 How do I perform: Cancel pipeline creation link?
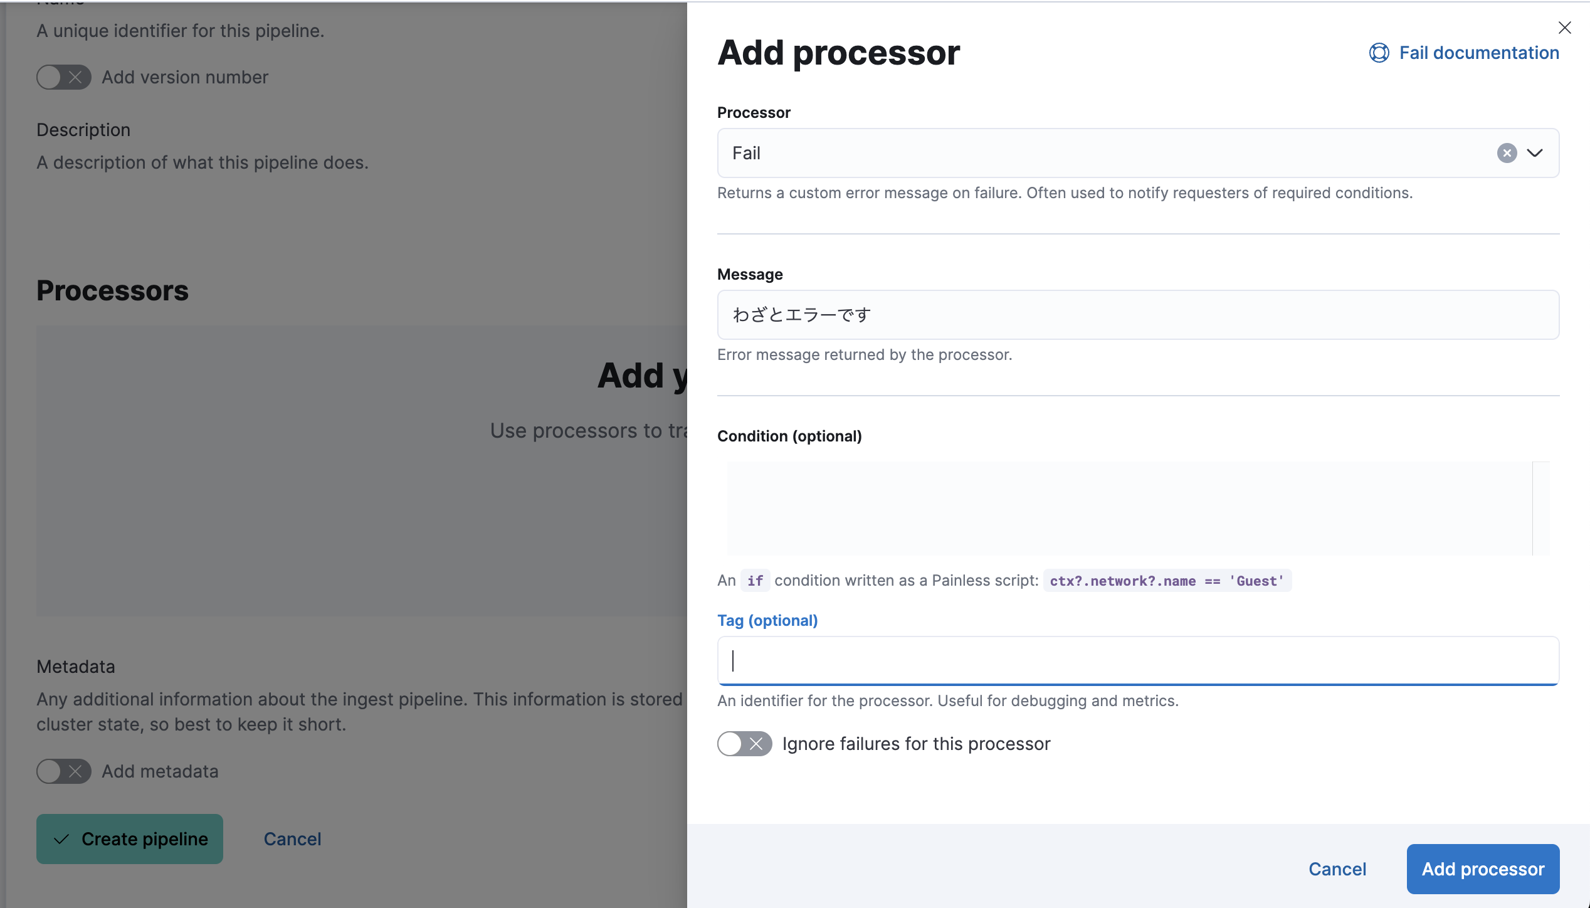292,839
